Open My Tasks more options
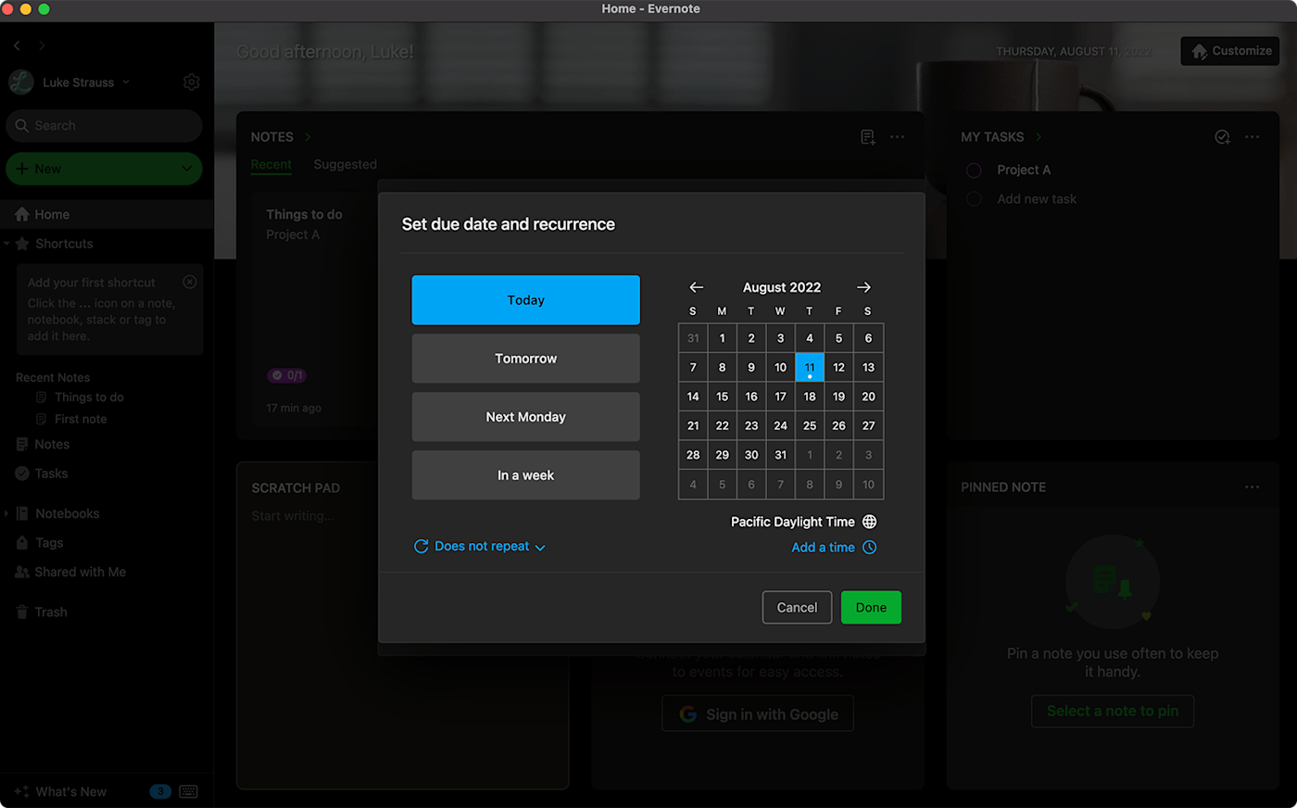The height and width of the screenshot is (808, 1297). coord(1253,137)
